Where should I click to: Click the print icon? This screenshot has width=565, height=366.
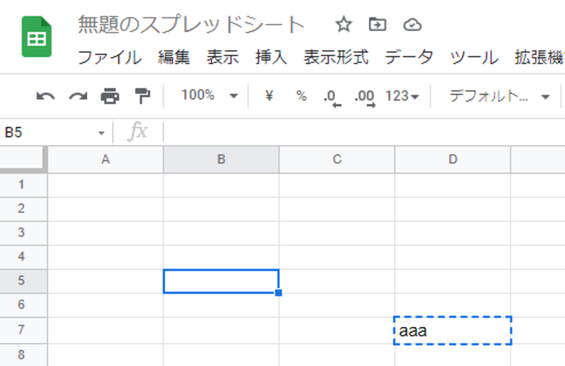point(110,96)
